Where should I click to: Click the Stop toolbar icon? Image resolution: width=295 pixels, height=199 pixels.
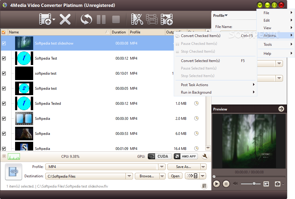pyautogui.click(x=116, y=19)
